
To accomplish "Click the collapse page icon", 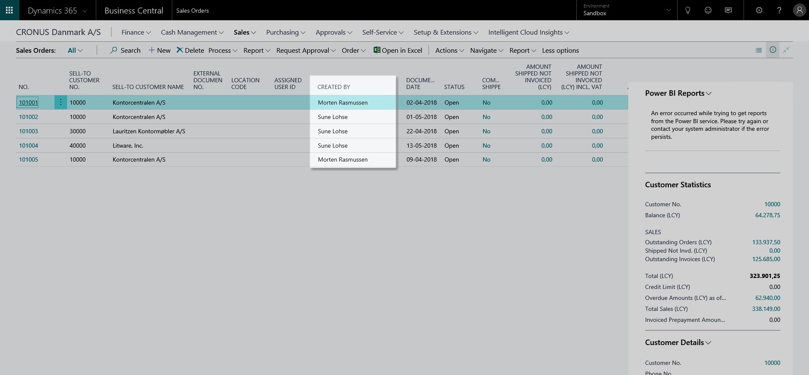I will pos(786,50).
